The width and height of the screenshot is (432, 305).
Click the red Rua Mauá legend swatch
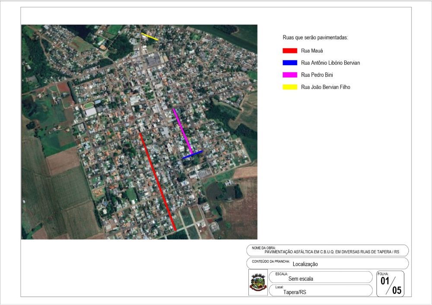(290, 51)
